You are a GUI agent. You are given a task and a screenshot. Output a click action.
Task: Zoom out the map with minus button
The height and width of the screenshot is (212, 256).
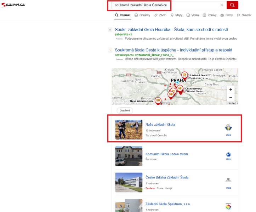click(231, 98)
